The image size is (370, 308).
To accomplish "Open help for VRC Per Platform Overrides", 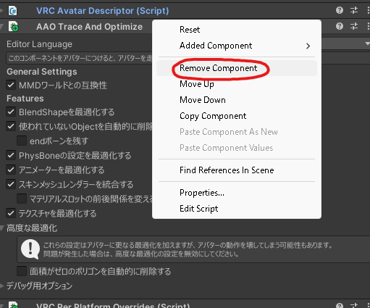I will coord(340,305).
